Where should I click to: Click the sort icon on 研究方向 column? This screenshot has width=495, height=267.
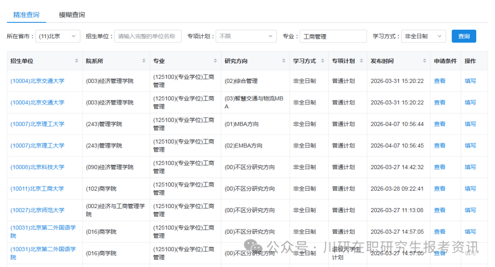coord(283,60)
